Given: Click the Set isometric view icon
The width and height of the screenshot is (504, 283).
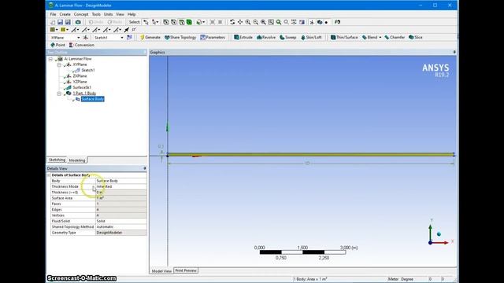Looking at the screenshot, I should point(294,22).
